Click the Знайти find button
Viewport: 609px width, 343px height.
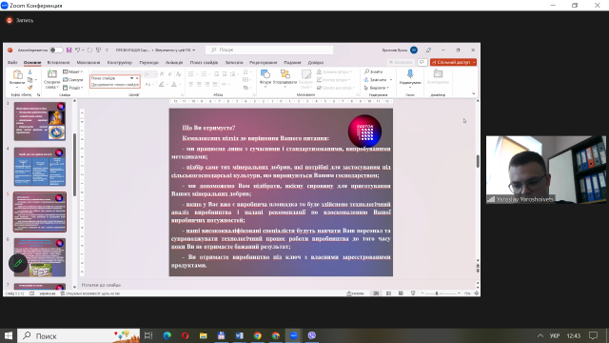tap(374, 71)
